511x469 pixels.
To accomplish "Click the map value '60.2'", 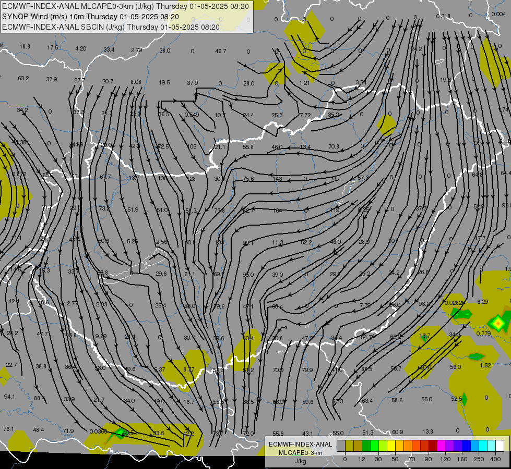I will point(23,78).
